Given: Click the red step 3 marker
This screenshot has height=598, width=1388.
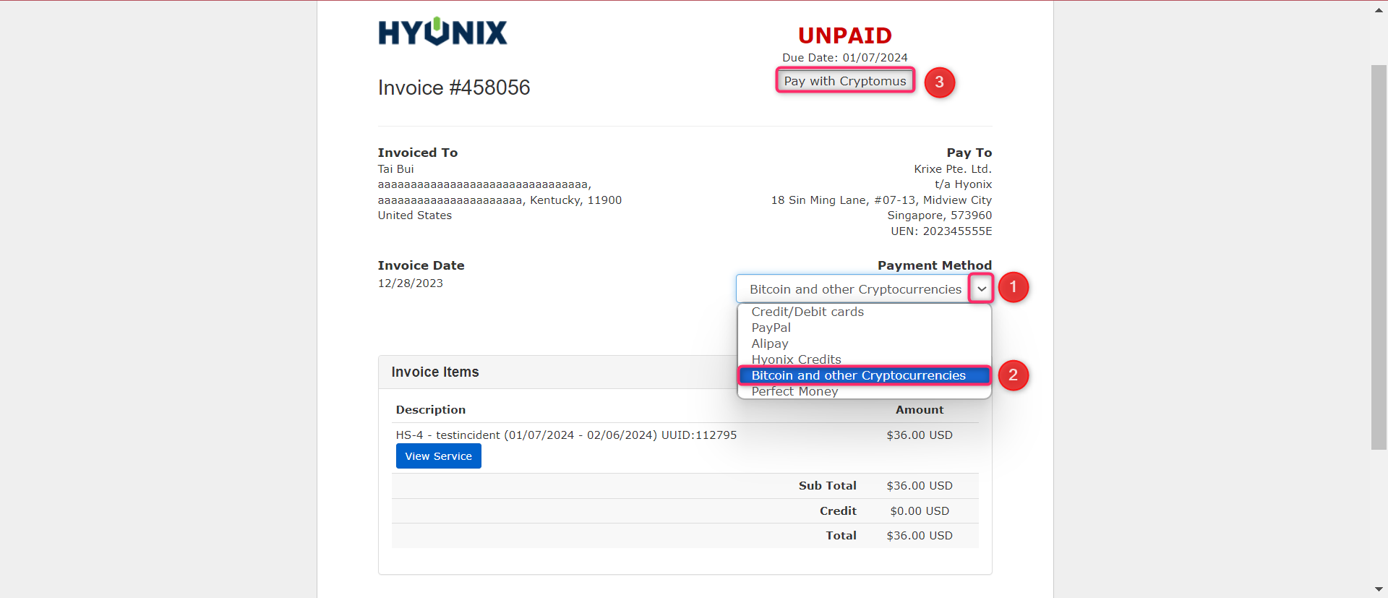Looking at the screenshot, I should point(939,82).
